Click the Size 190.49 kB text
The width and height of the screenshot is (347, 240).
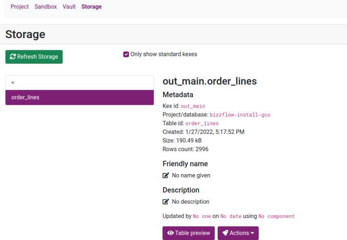pyautogui.click(x=182, y=141)
